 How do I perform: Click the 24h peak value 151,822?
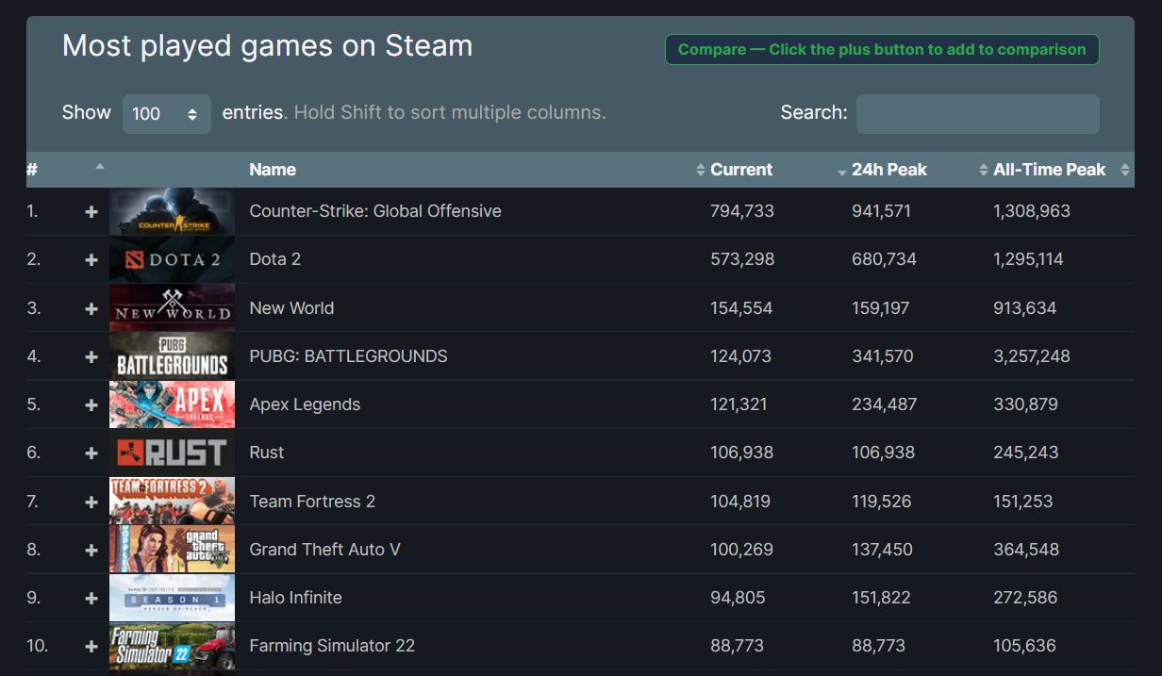click(883, 598)
